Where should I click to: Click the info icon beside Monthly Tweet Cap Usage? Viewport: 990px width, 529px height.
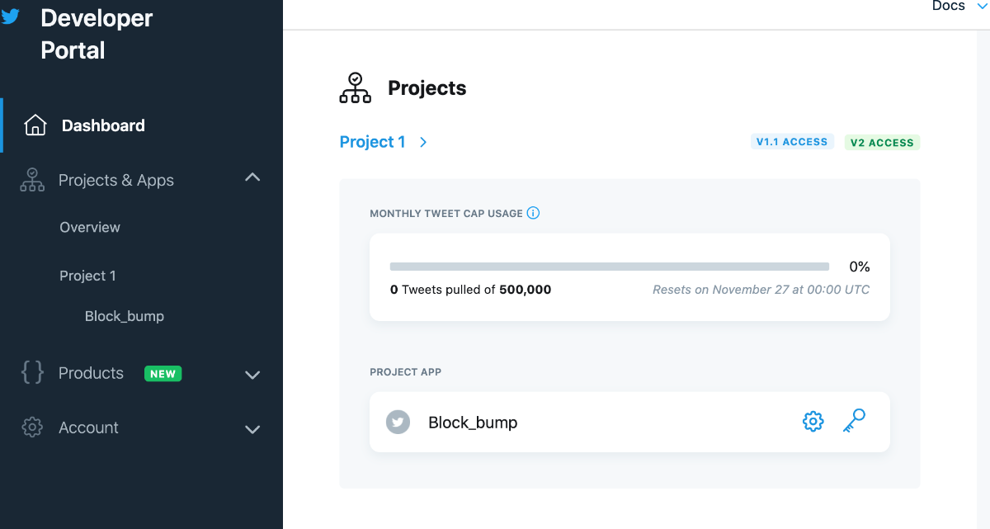point(533,213)
